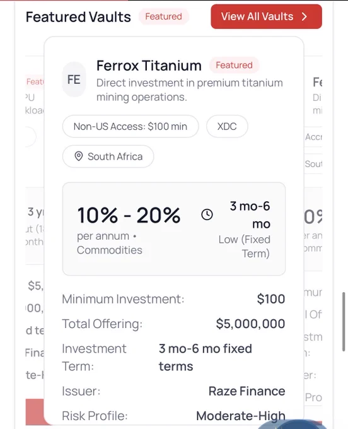Click the South Africa location tag

(108, 156)
